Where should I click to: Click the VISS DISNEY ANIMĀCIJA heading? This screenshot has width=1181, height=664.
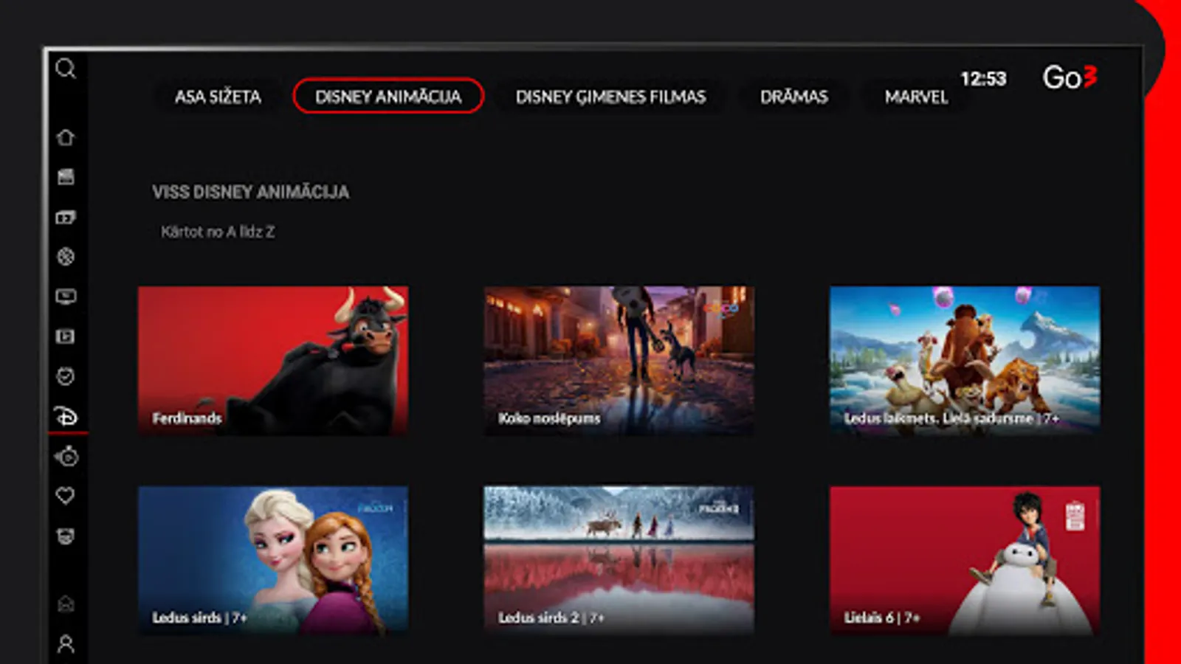click(x=251, y=192)
